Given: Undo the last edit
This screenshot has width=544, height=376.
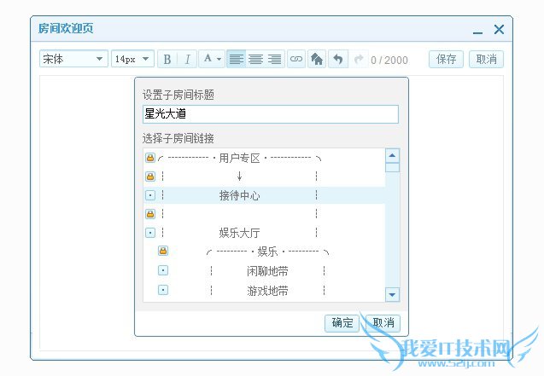Looking at the screenshot, I should 338,59.
